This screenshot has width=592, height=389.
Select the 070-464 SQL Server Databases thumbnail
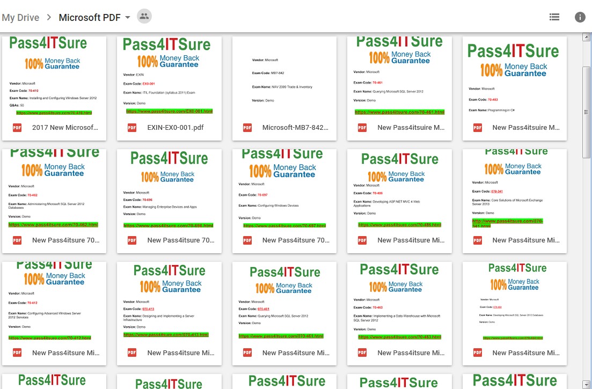(515, 301)
